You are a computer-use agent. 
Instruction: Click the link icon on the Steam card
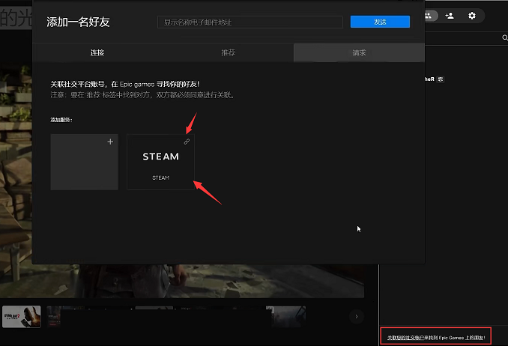187,142
